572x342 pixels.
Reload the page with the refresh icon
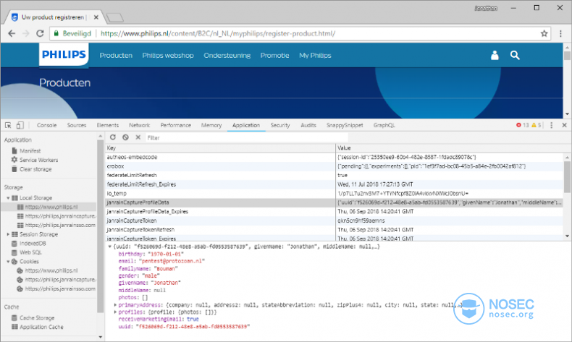[40, 33]
